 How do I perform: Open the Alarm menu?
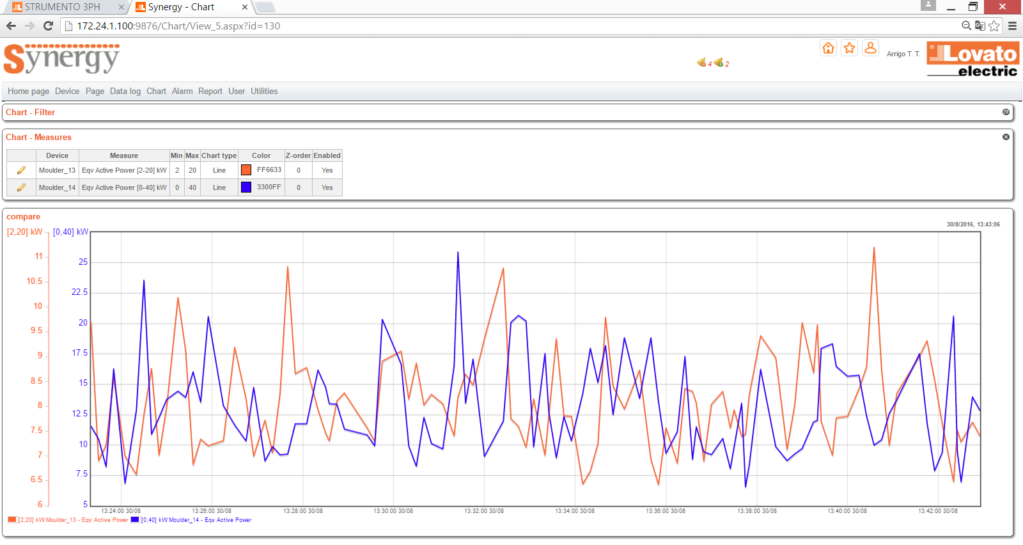coord(182,91)
